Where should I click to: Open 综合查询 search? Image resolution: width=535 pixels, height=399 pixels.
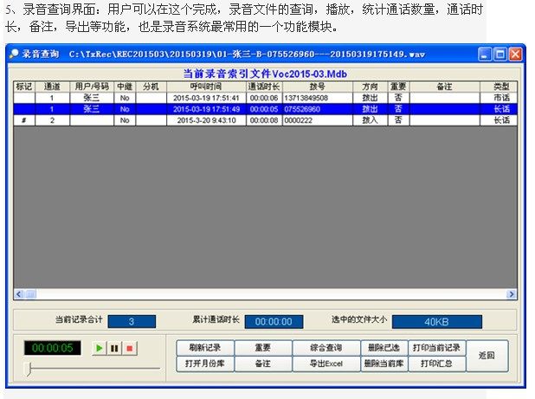[x=326, y=348]
